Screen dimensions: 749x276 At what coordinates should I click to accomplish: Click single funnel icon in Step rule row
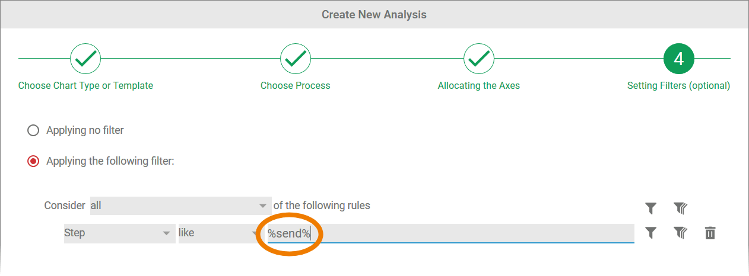[x=650, y=233]
